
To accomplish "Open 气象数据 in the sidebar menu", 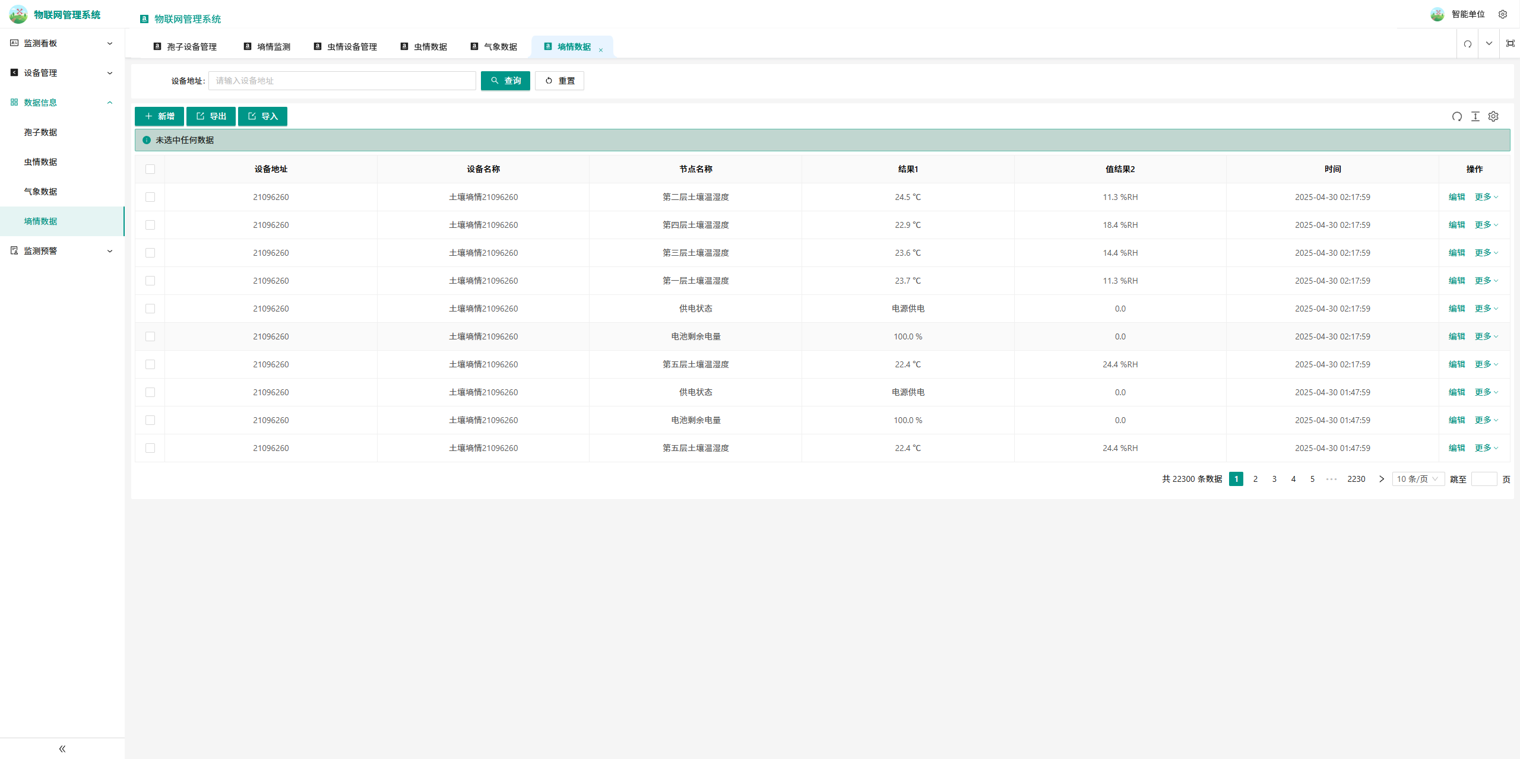I will (40, 192).
